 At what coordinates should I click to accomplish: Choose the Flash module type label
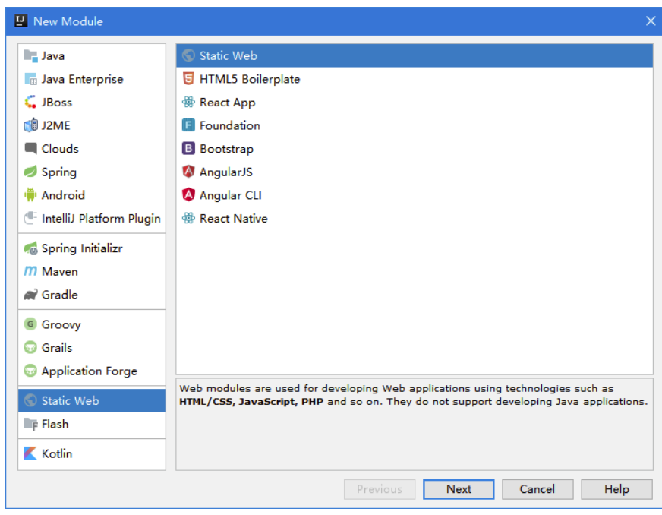coord(55,424)
